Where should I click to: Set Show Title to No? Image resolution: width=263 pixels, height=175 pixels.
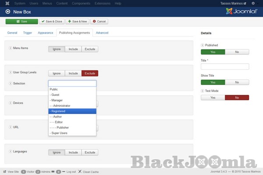[237, 82]
